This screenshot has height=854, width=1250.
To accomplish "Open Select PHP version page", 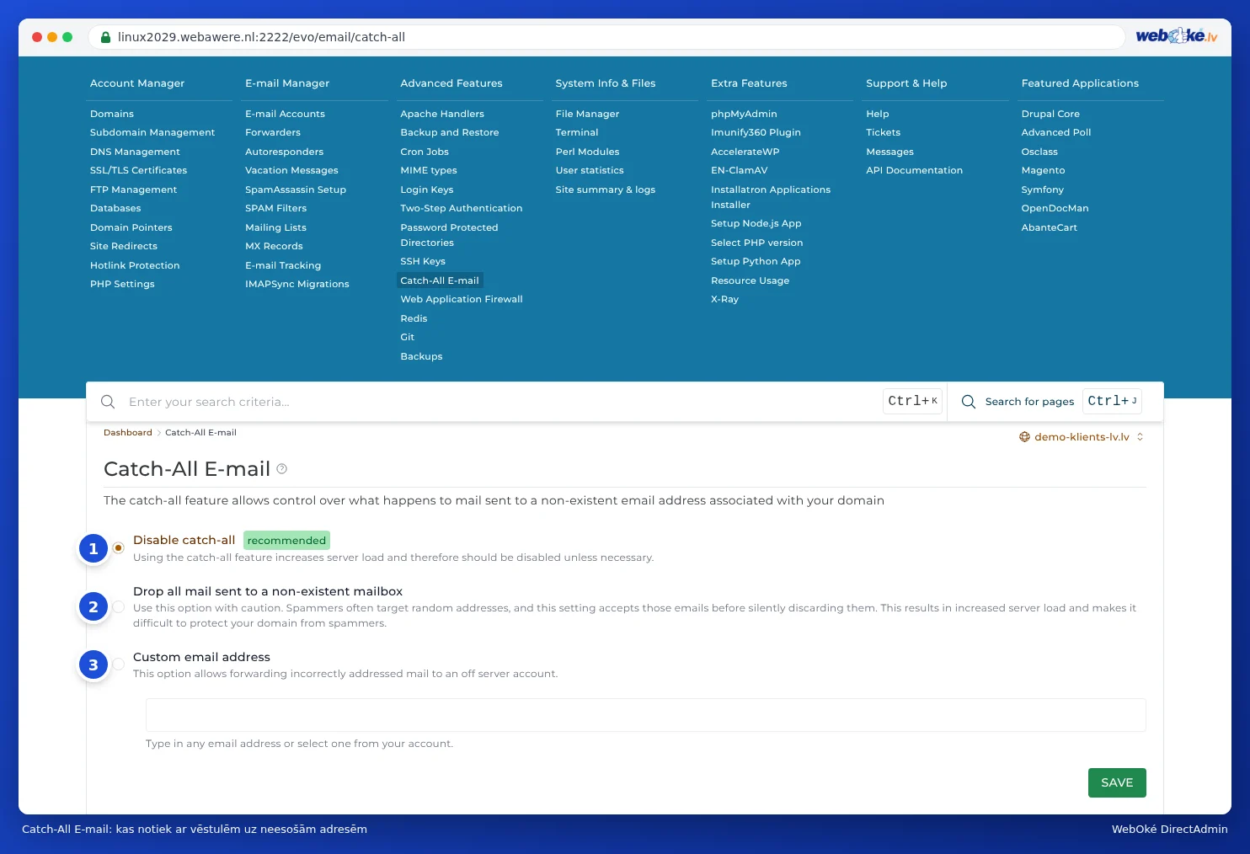I will [756, 243].
